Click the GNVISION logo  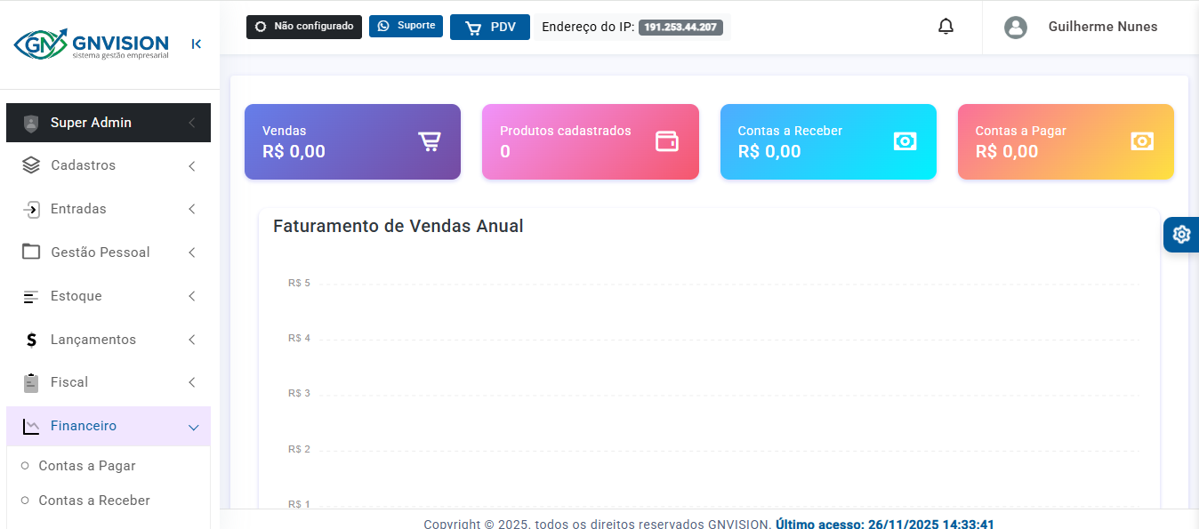(x=92, y=44)
